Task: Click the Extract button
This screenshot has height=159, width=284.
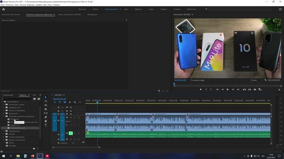Action: [x=249, y=89]
